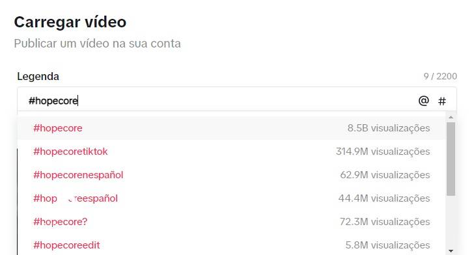Select the suggestion with 44.4M visualizações
Screen dimensions: 476x255
tap(231, 198)
